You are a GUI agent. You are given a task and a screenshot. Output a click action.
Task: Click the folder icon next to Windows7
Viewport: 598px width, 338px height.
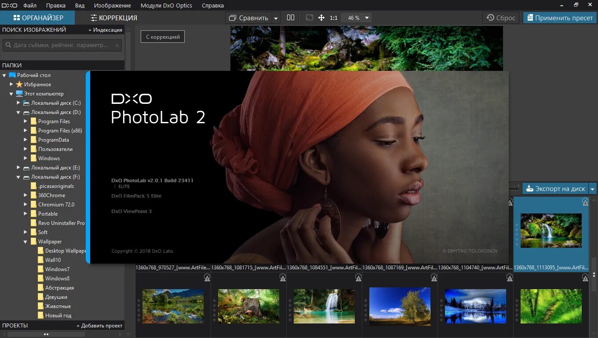click(x=40, y=269)
